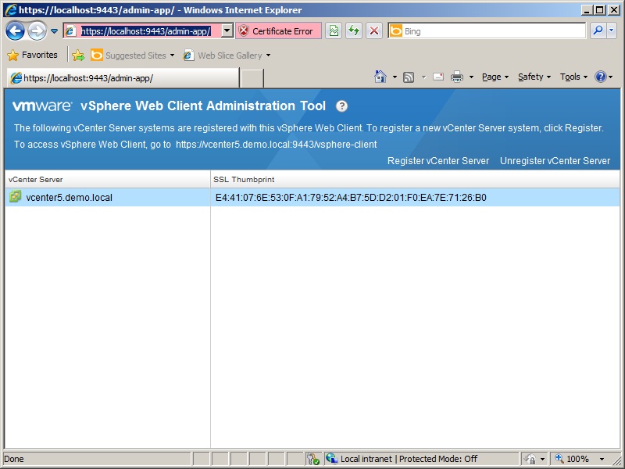Click the Add to Favorites Bar icon
The width and height of the screenshot is (625, 469).
78,55
